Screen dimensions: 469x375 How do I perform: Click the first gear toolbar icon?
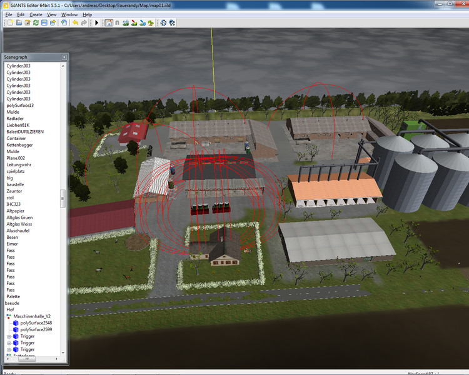[163, 22]
